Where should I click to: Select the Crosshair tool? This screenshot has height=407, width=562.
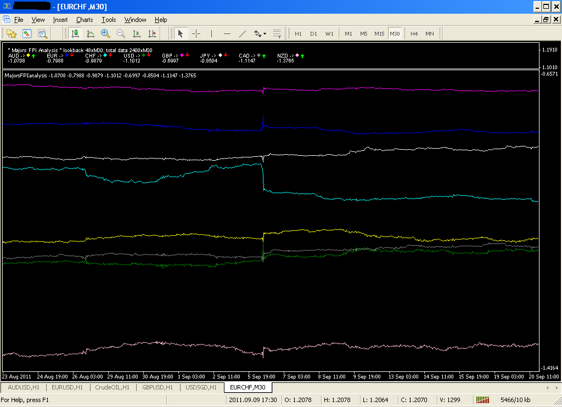pos(196,33)
